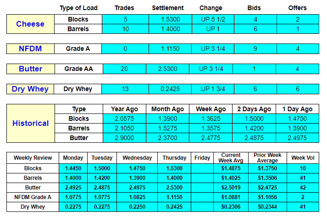Select Dry Whey settlement 0.2425
This screenshot has height=216, width=327.
click(170, 89)
